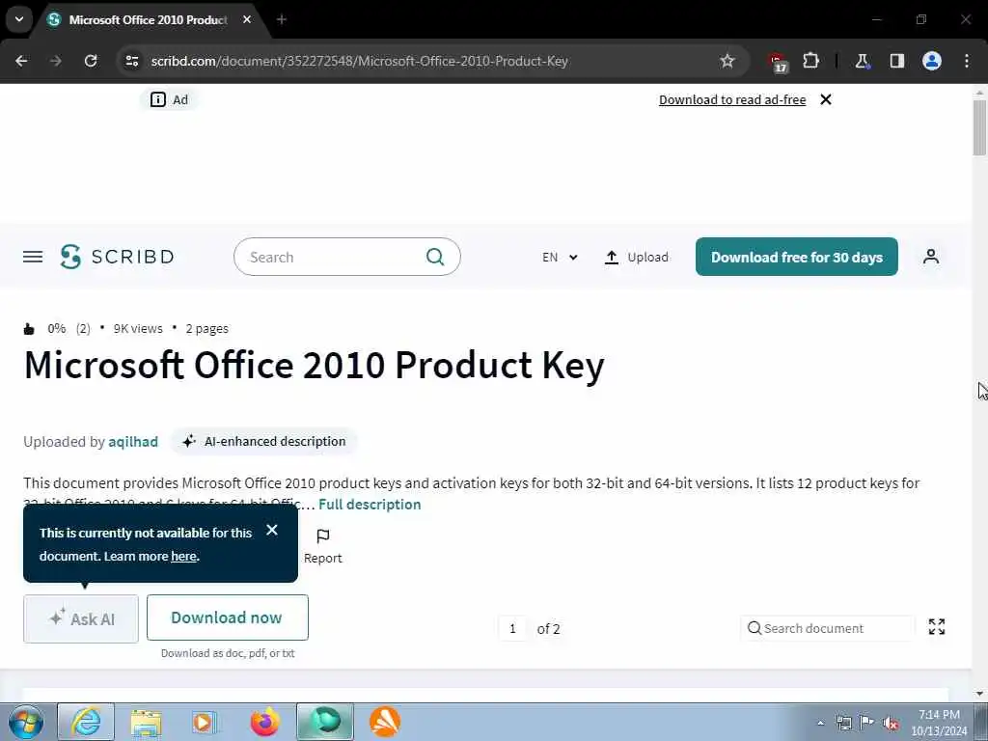This screenshot has width=988, height=741.
Task: Click the Ask AI button
Action: point(81,618)
